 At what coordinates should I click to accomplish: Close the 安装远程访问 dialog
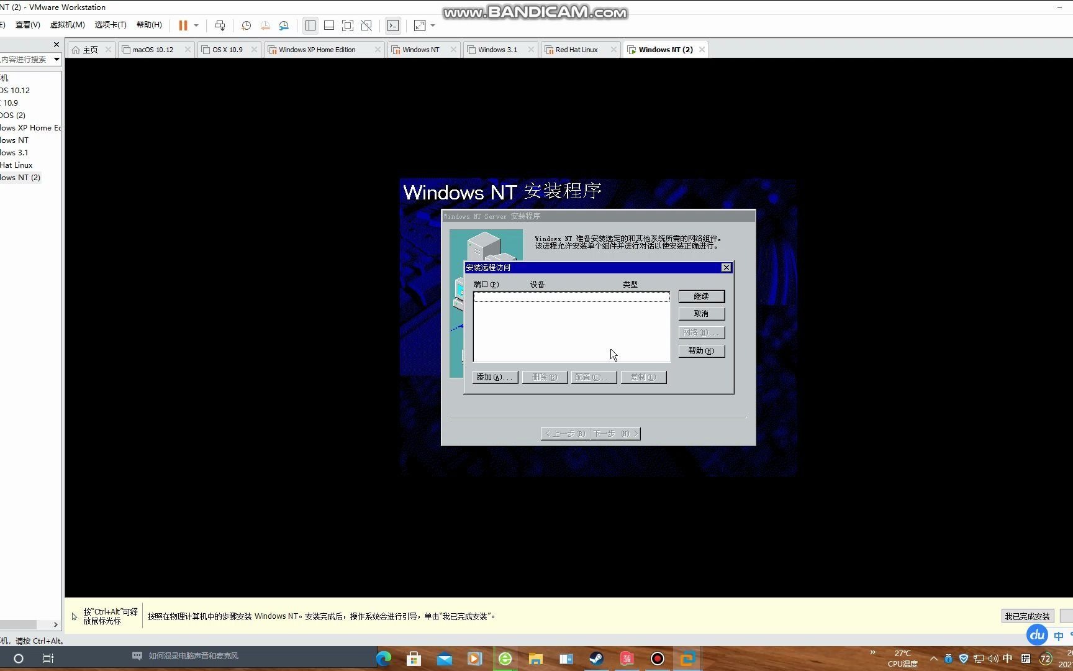[x=726, y=268]
